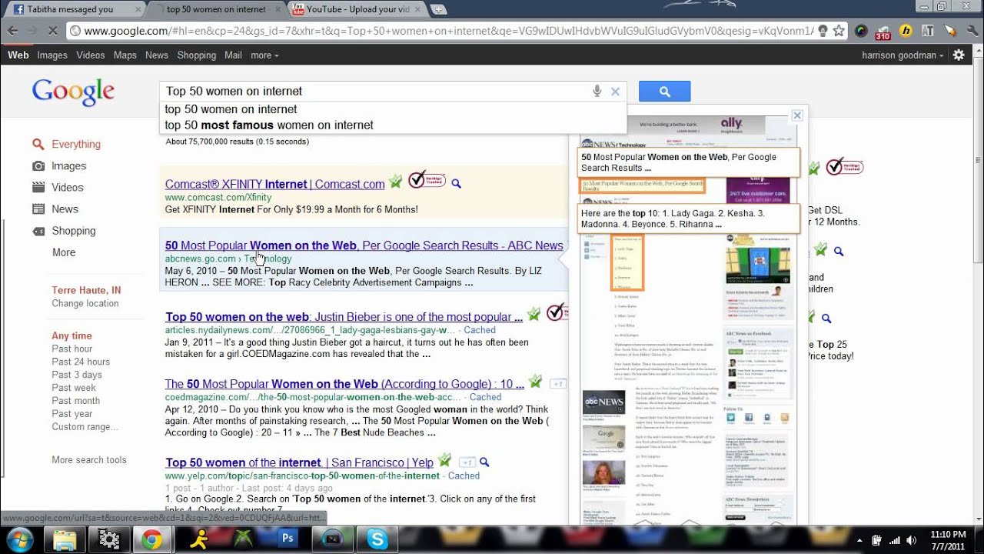The image size is (984, 554).
Task: Close the 'top 50 women on internet' tab
Action: point(277,9)
